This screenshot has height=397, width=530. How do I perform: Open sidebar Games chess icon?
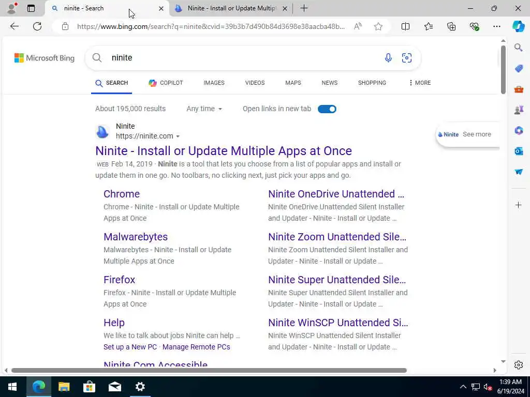(x=519, y=110)
